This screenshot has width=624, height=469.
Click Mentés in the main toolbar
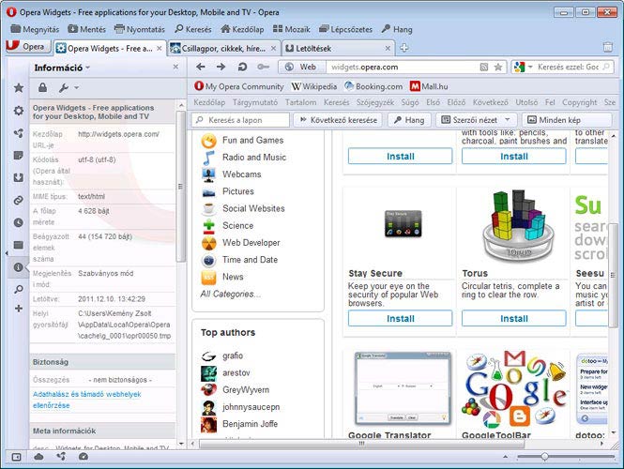tap(86, 29)
